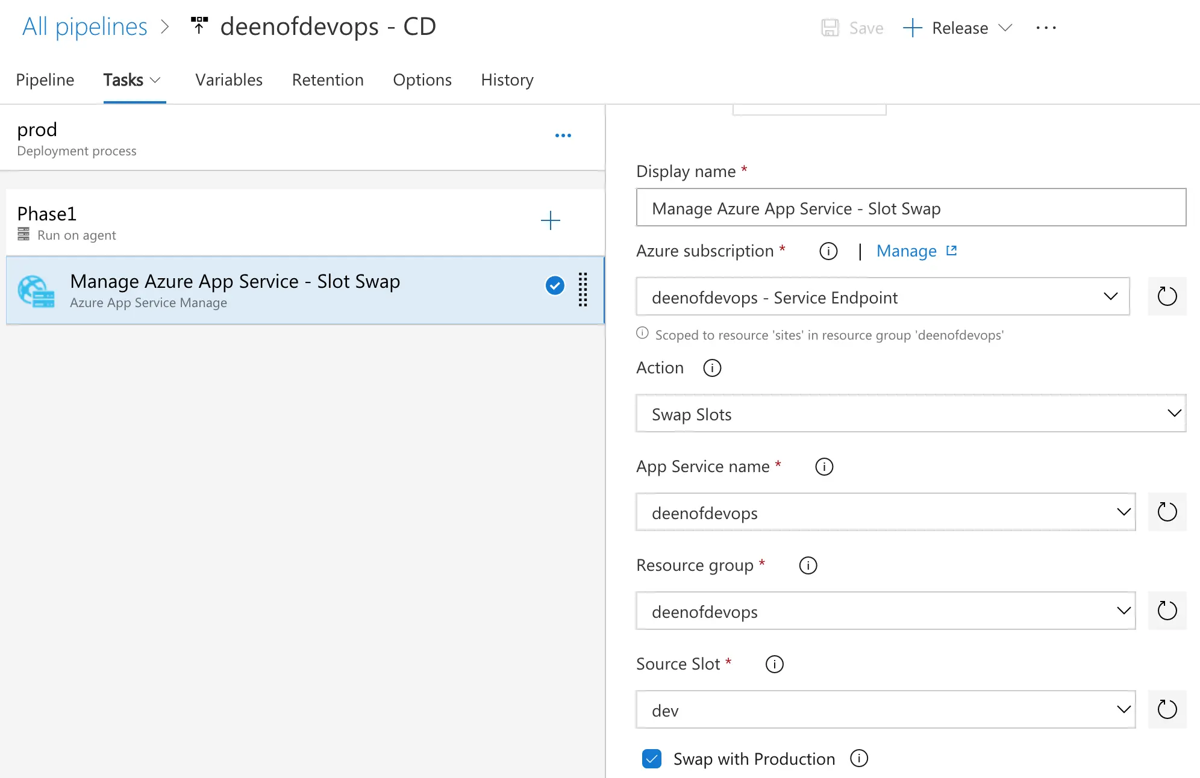Refresh the Resource group list
Image resolution: width=1200 pixels, height=778 pixels.
(x=1167, y=611)
